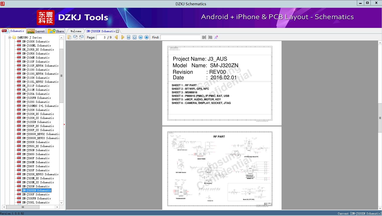Find previous match icon

[204, 37]
